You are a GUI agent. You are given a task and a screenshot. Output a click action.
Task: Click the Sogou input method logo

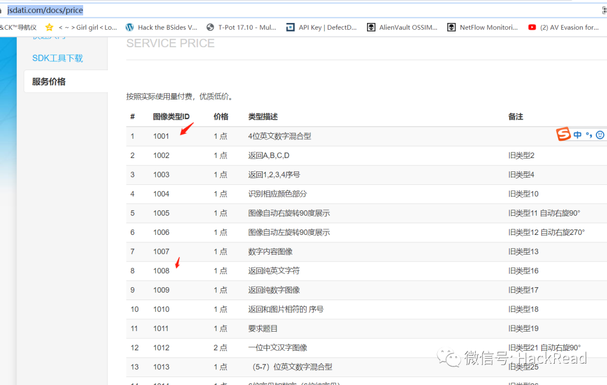click(x=563, y=134)
